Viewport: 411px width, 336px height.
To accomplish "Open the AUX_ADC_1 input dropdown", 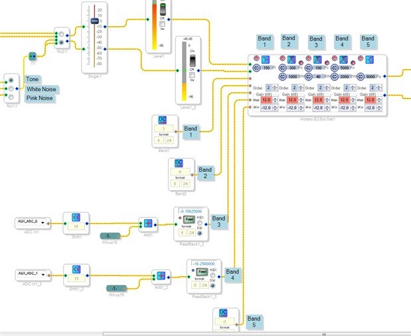I will coord(42,275).
